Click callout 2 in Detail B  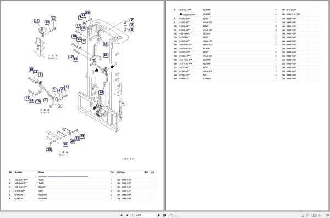coord(60,106)
